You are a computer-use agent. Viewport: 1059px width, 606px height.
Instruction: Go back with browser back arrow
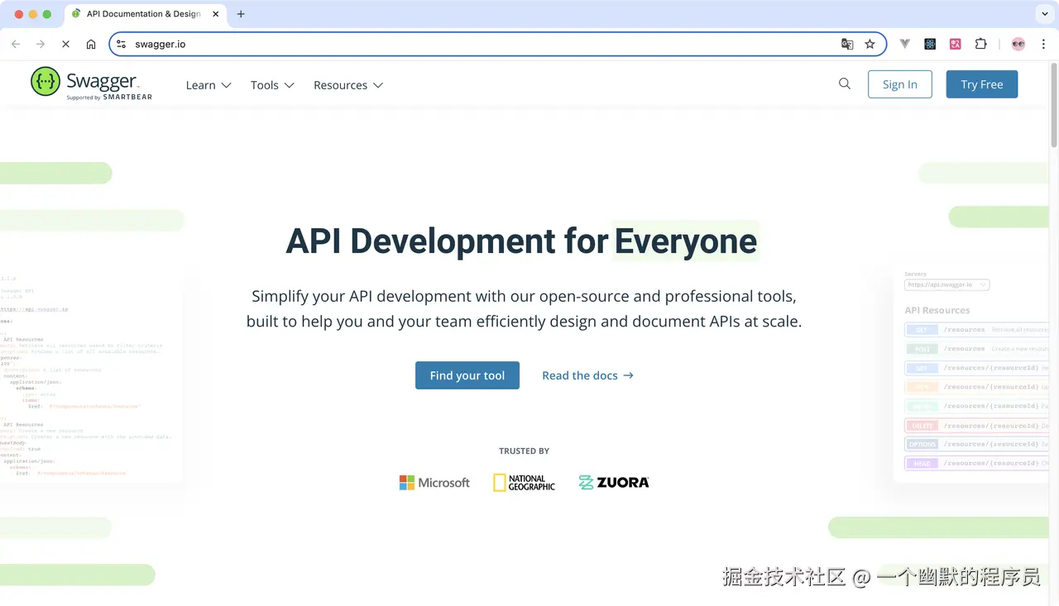[16, 44]
